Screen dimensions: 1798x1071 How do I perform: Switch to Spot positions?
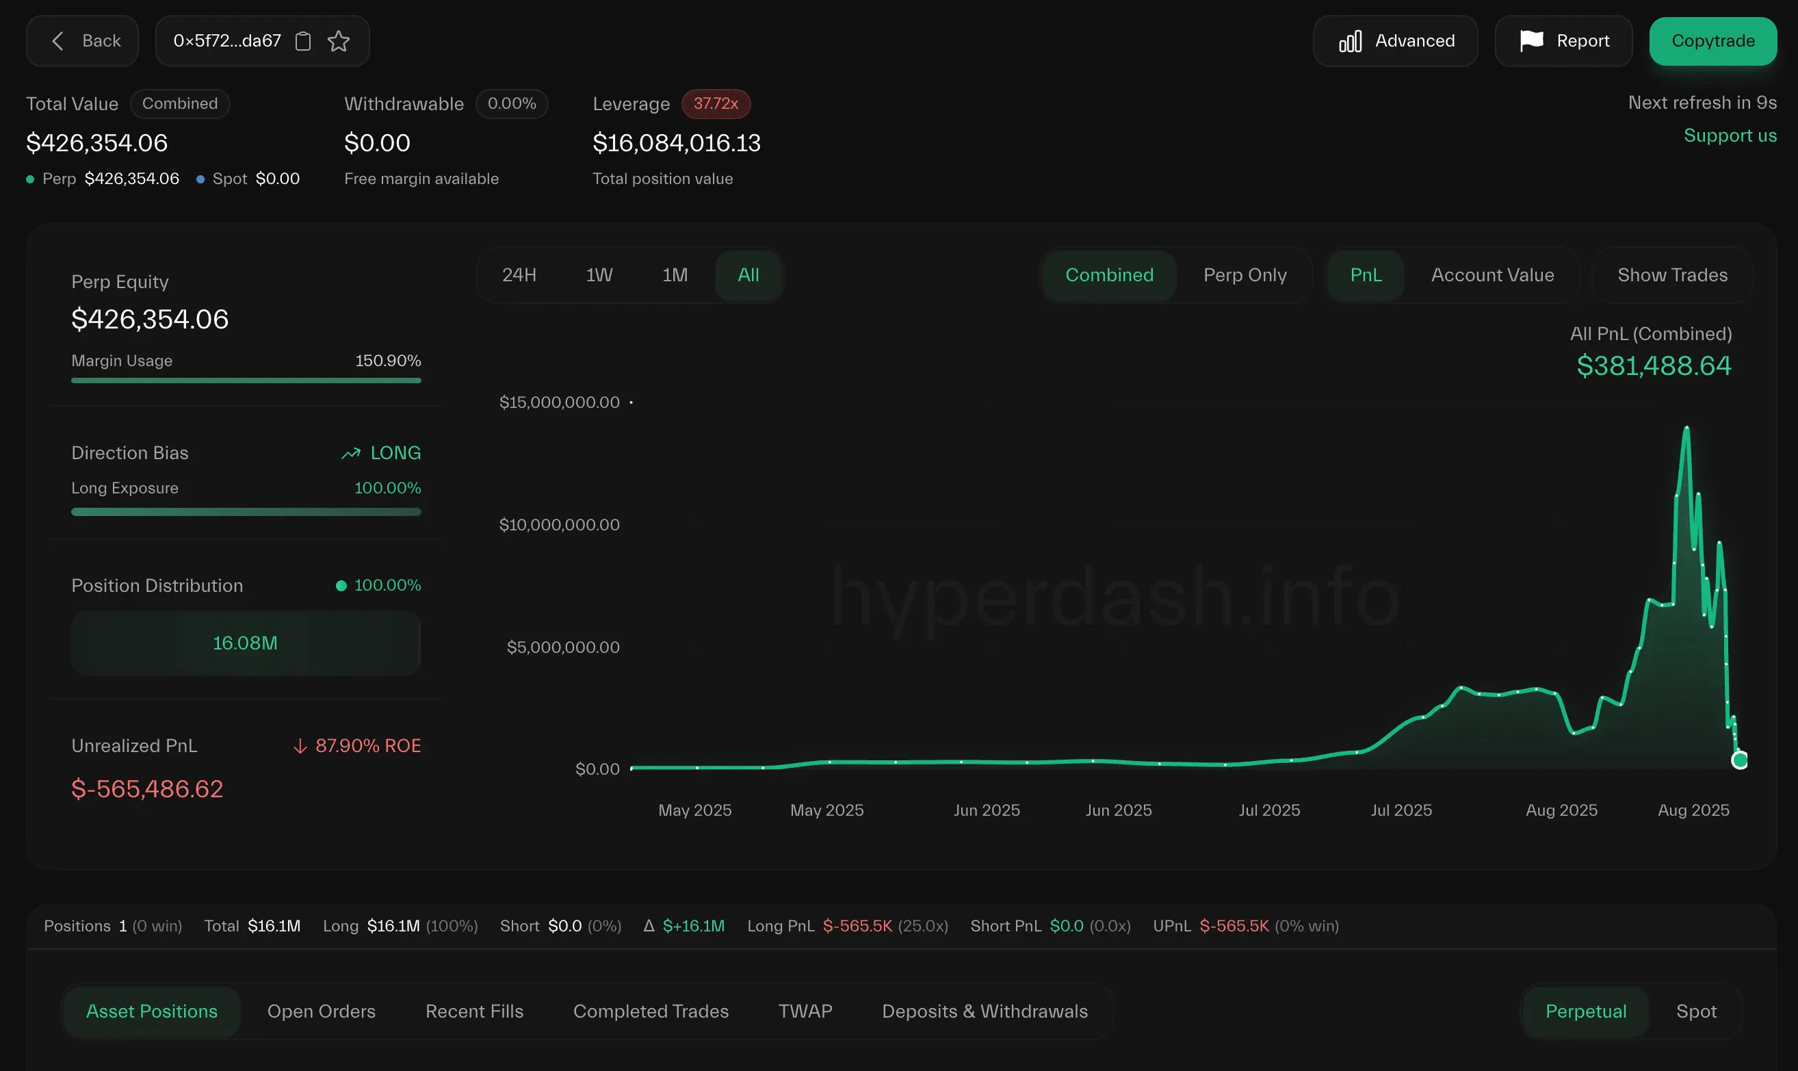pos(1696,1012)
